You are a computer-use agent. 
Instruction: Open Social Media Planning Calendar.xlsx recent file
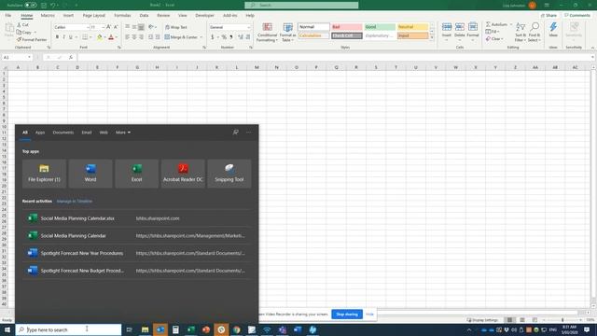click(x=137, y=218)
